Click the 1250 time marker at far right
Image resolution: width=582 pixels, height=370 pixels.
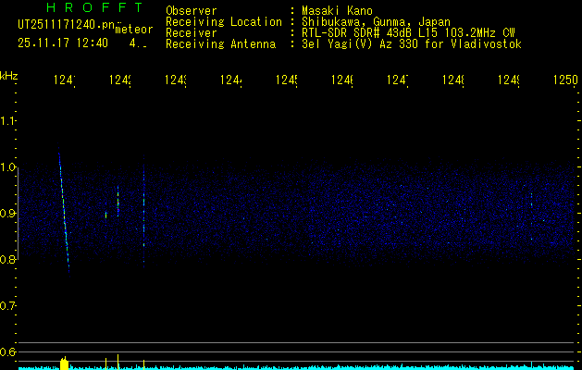point(564,81)
